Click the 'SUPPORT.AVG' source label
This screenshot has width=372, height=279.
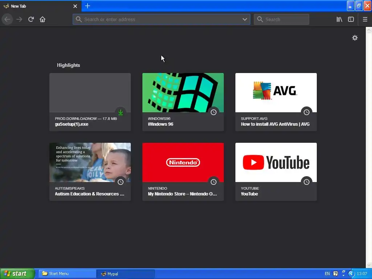click(x=254, y=119)
